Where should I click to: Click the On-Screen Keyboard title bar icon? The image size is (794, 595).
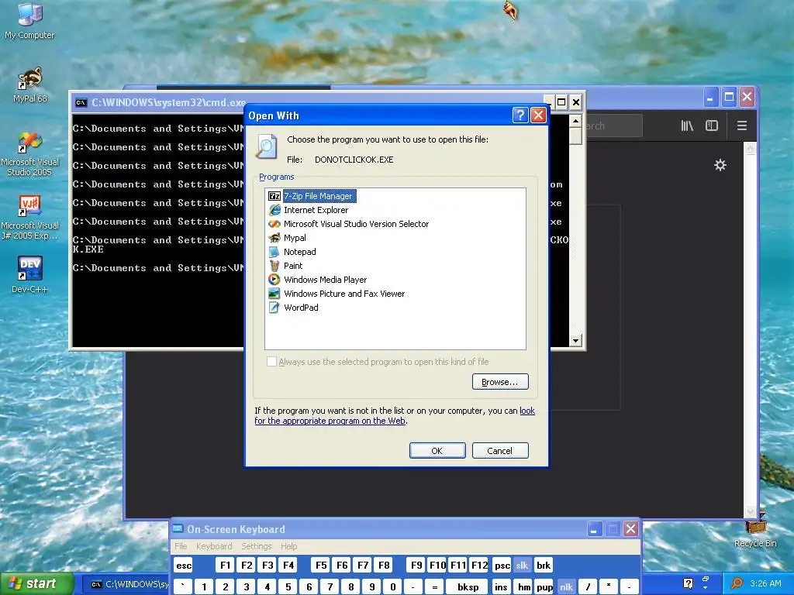click(178, 528)
